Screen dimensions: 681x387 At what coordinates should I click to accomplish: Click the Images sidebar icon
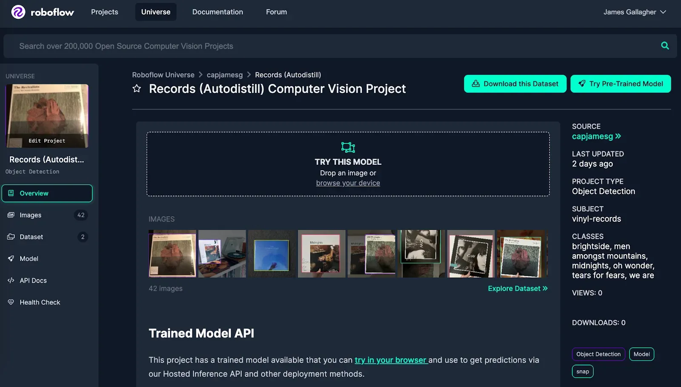[x=11, y=215]
